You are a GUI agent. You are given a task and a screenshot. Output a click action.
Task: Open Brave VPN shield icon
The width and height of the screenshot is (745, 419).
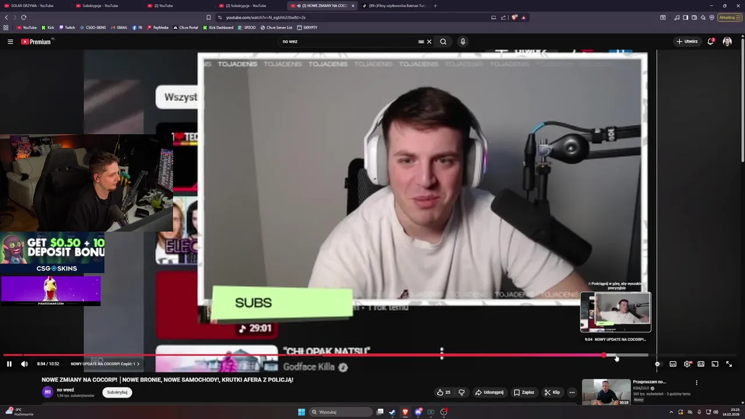coord(712,17)
